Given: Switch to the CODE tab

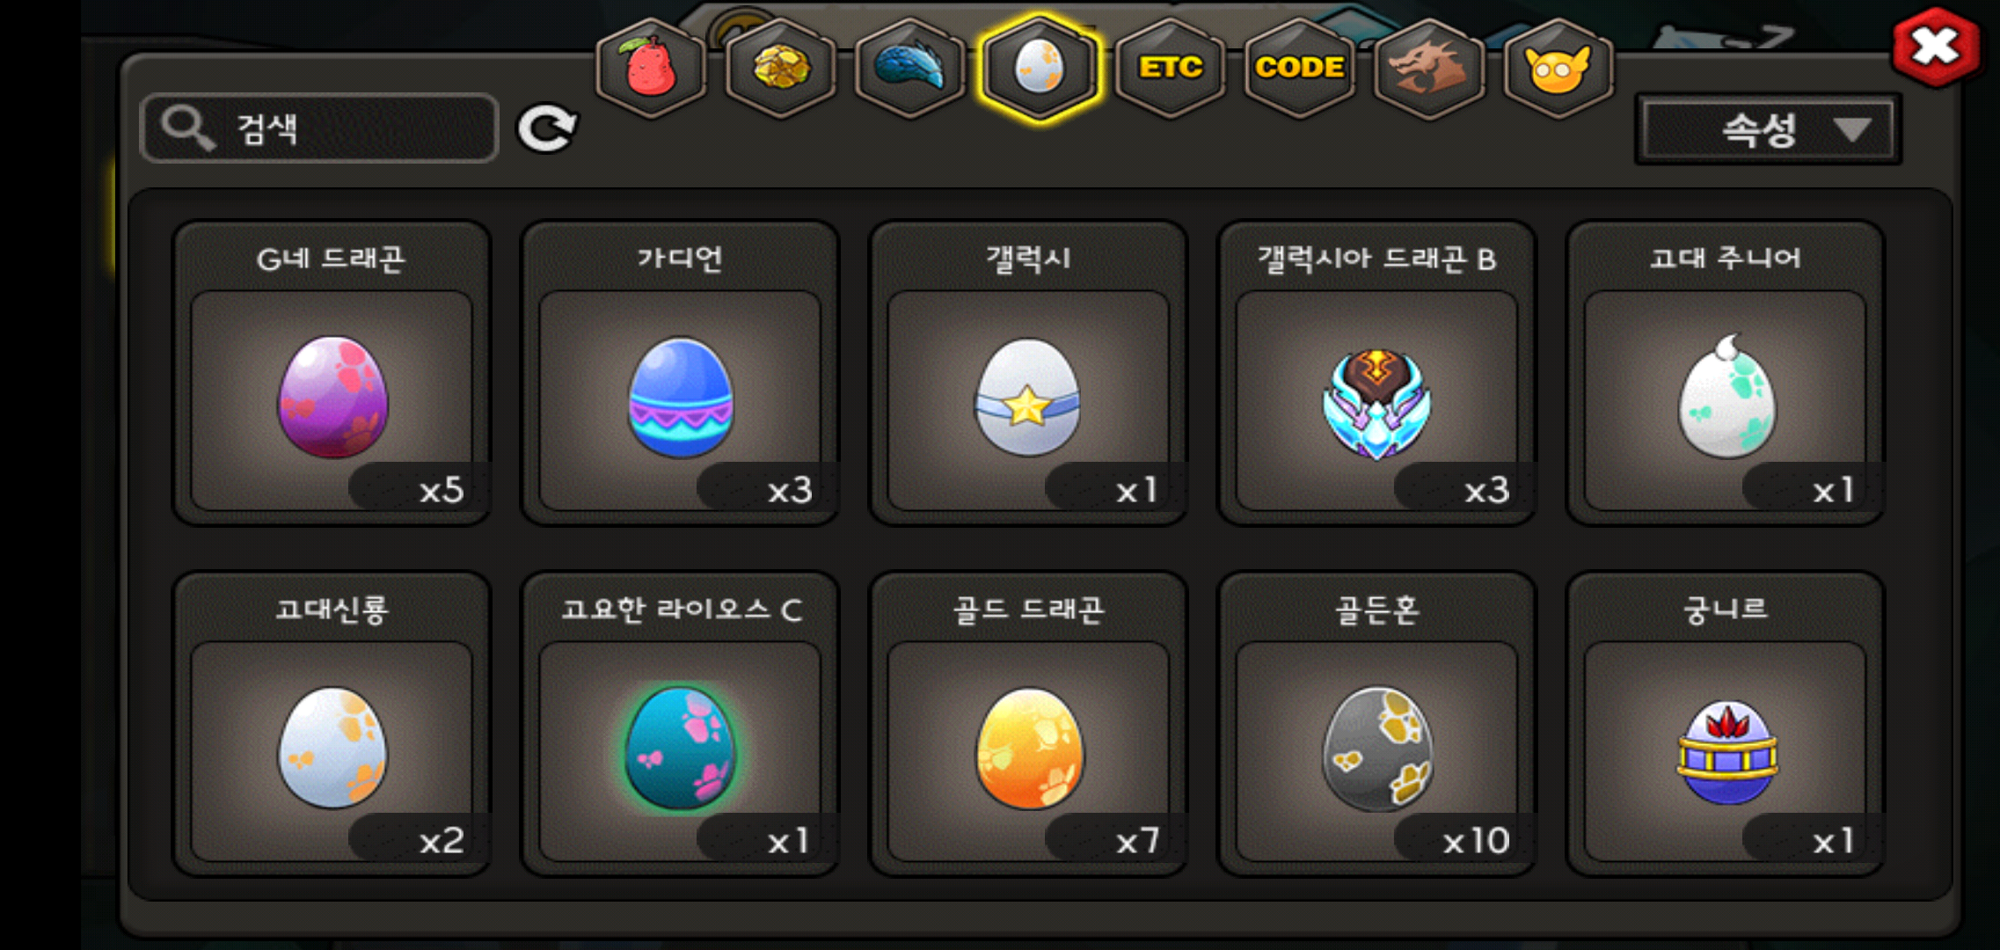Looking at the screenshot, I should click(x=1299, y=68).
